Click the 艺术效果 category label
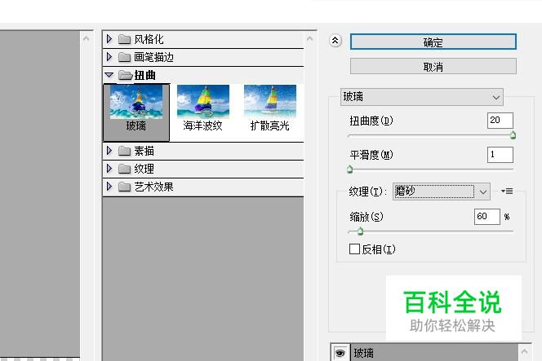542x361 pixels. 153,187
